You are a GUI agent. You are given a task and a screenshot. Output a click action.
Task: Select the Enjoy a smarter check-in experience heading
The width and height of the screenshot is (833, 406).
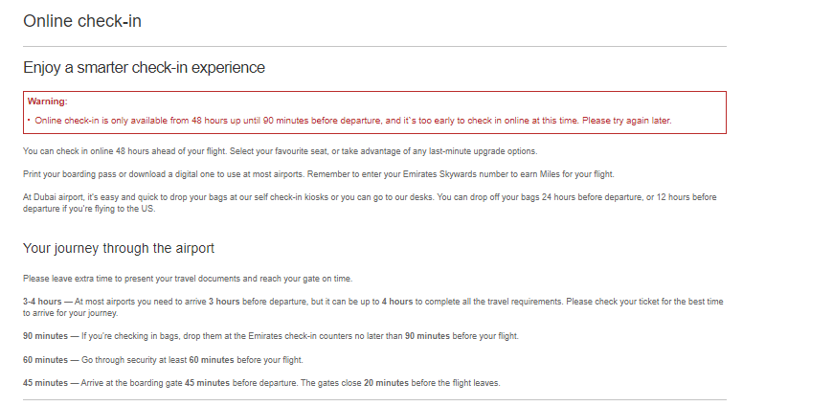point(144,67)
